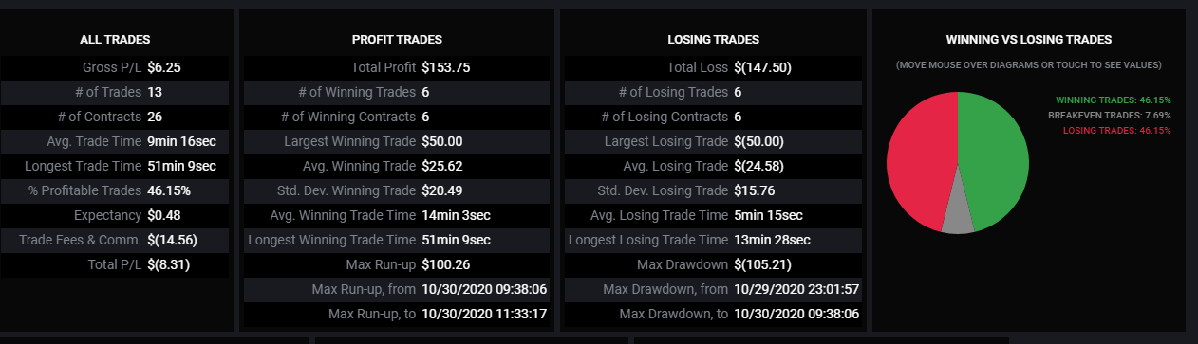The height and width of the screenshot is (344, 1198).
Task: Select the ALL TRADES panel heading
Action: (x=116, y=40)
